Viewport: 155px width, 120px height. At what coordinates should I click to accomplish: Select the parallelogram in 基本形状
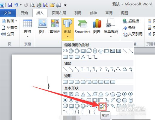pyautogui.click(x=95, y=94)
